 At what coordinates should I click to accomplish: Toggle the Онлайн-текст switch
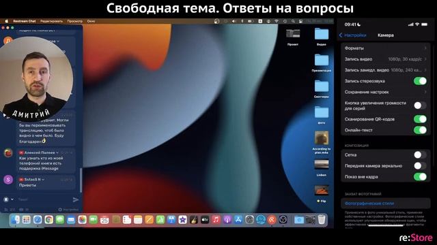(x=420, y=130)
